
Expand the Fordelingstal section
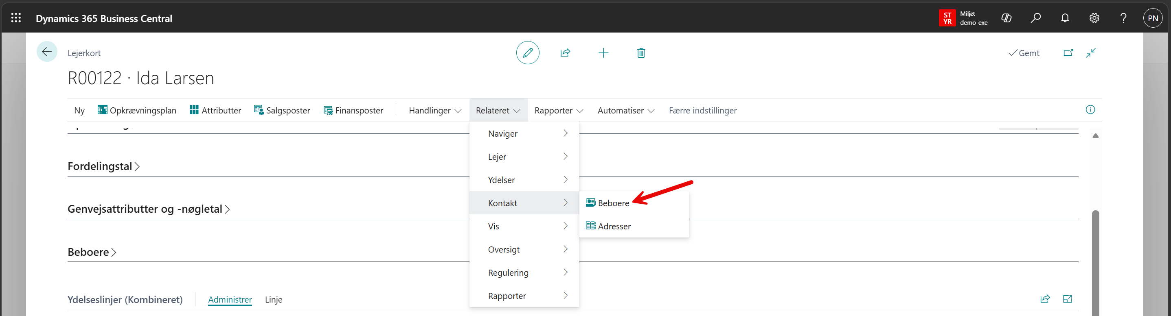tap(103, 167)
